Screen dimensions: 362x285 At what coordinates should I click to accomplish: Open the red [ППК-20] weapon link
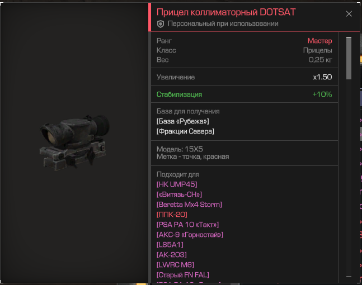172,215
